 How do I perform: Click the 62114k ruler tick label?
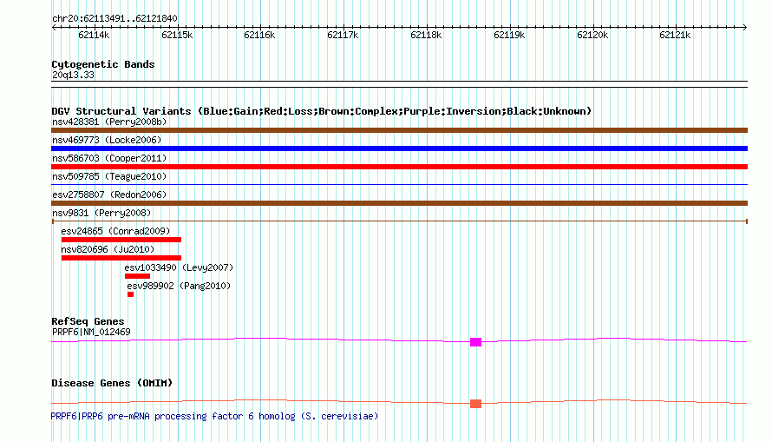pyautogui.click(x=94, y=35)
